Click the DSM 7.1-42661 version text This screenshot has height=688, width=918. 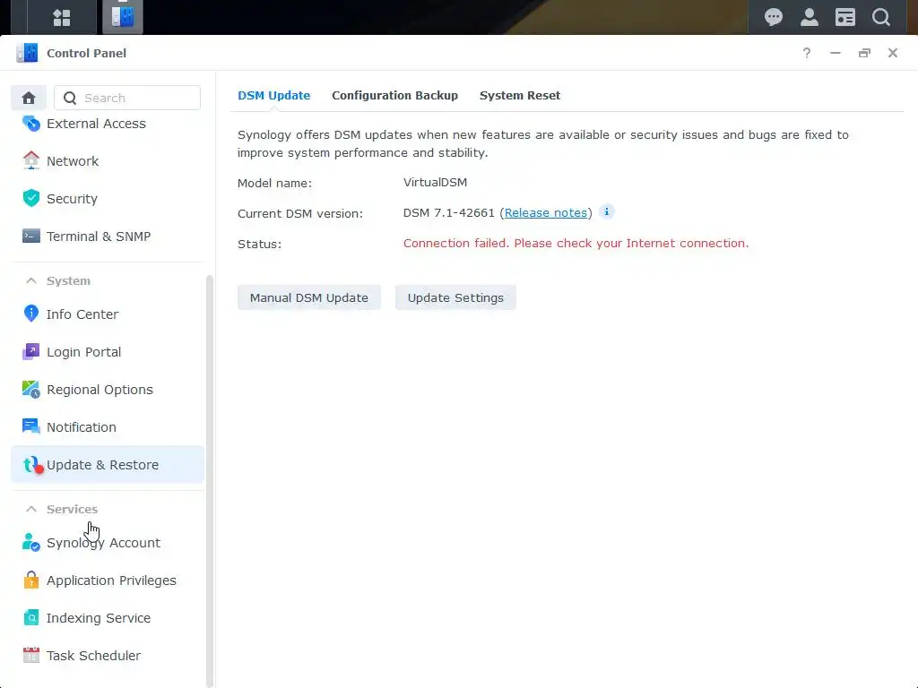click(448, 213)
